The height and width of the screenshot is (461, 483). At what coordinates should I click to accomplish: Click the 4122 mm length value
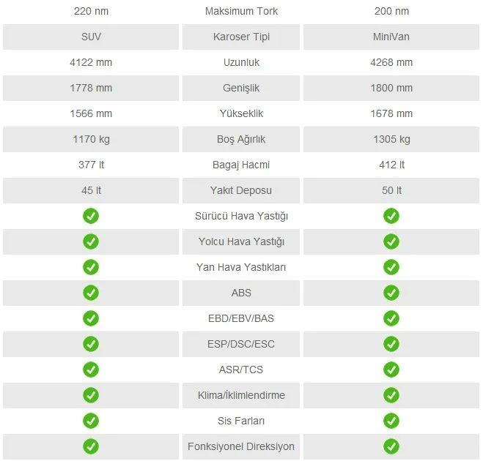[91, 62]
